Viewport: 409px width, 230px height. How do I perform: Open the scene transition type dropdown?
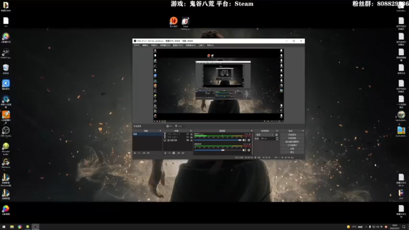point(264,135)
